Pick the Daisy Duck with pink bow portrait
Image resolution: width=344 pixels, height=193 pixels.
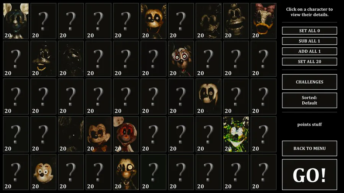[263, 21]
